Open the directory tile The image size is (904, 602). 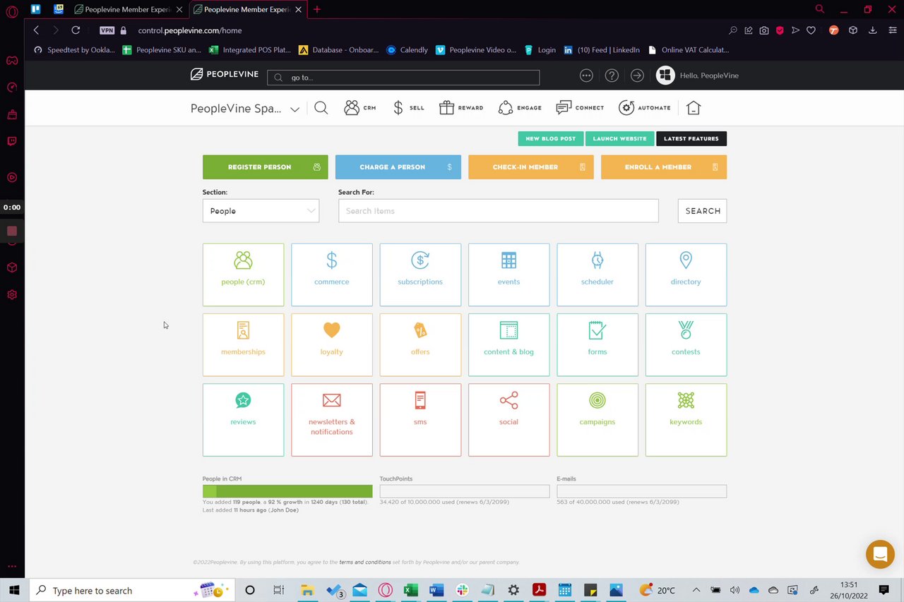(x=686, y=275)
